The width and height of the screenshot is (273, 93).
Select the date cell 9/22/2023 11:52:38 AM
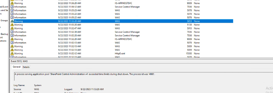(69, 32)
